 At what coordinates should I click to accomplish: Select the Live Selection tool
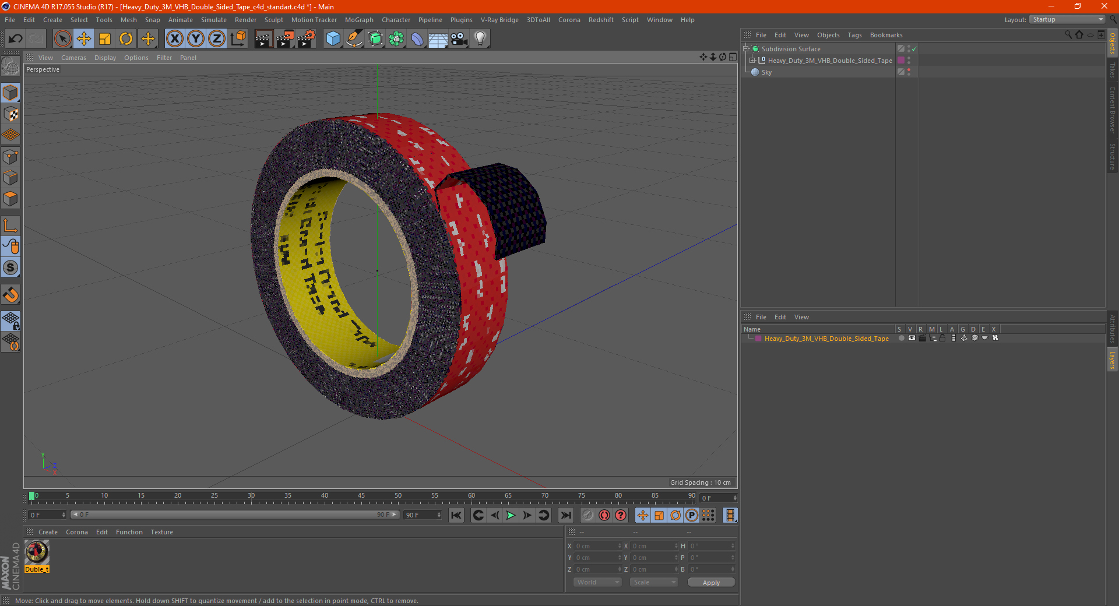62,39
